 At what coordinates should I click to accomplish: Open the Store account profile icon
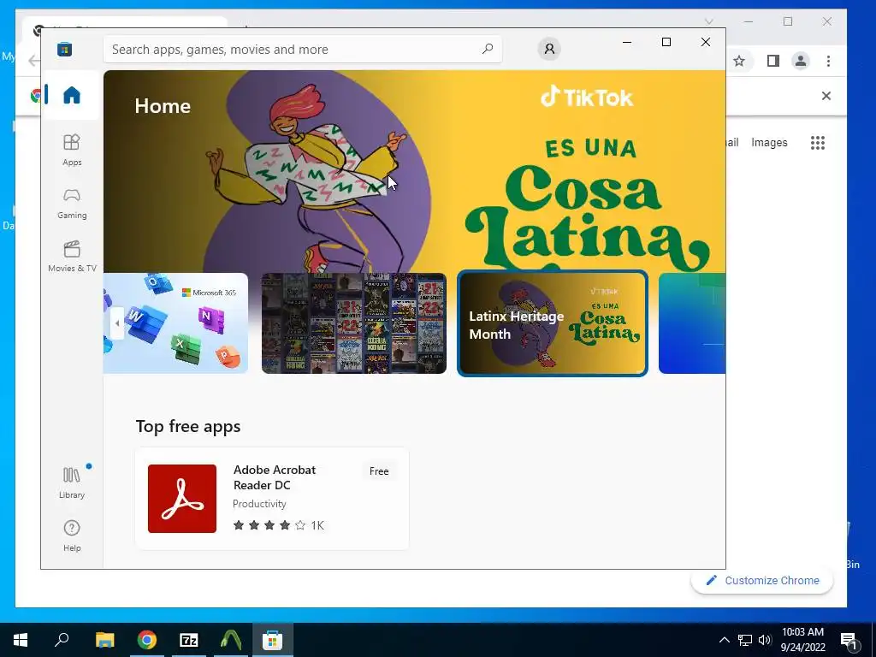[x=549, y=49]
